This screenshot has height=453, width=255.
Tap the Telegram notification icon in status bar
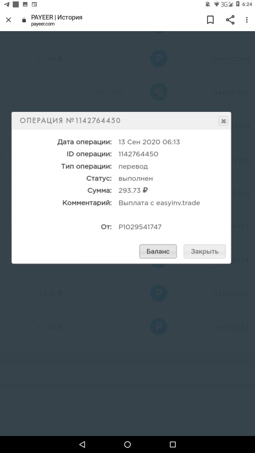pyautogui.click(x=6, y=4)
